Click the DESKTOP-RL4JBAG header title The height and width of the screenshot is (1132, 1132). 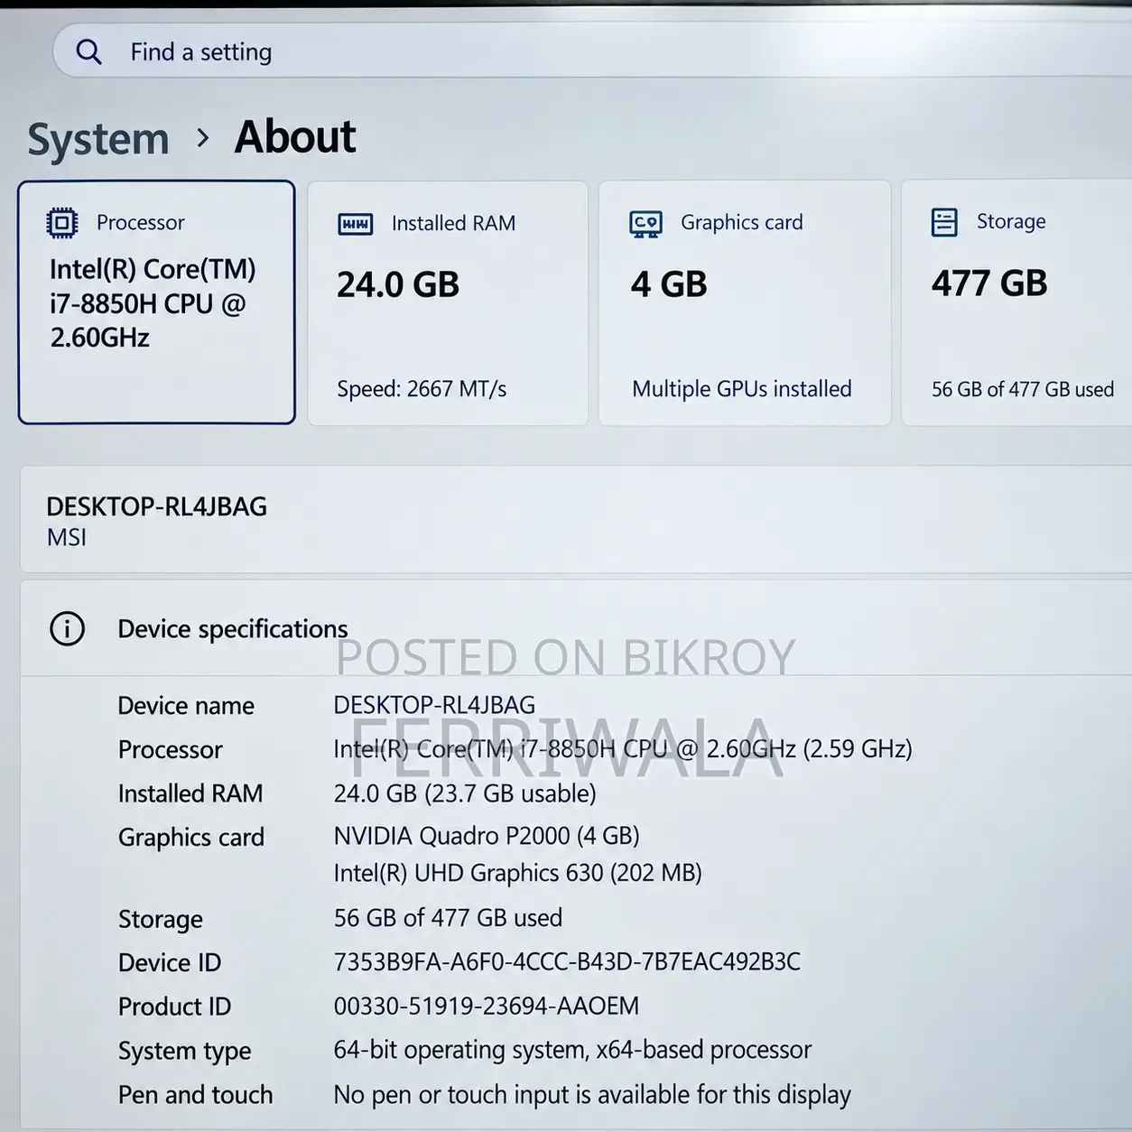click(x=157, y=506)
